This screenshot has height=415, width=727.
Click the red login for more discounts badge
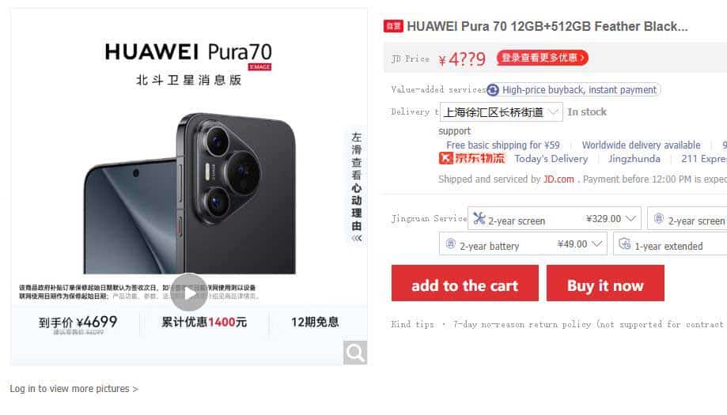pyautogui.click(x=542, y=58)
